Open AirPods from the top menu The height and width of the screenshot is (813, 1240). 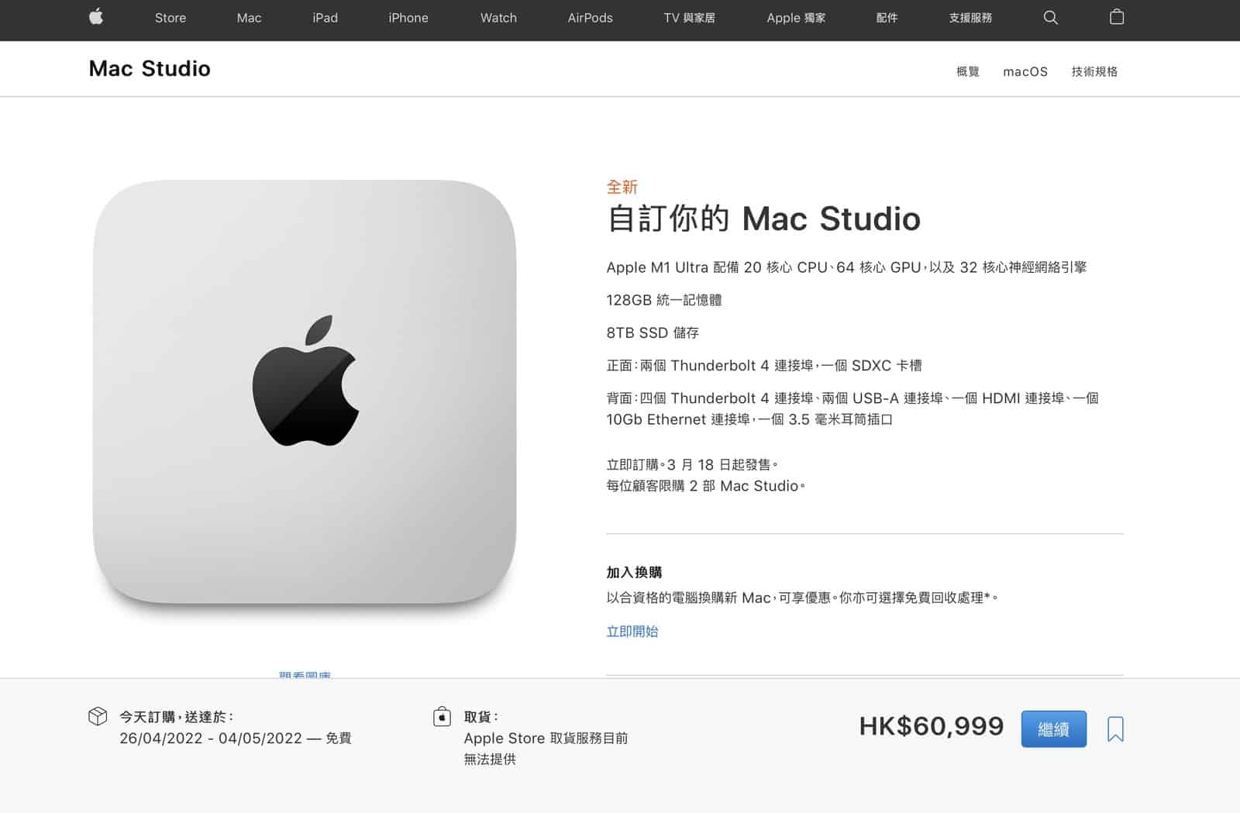(590, 18)
